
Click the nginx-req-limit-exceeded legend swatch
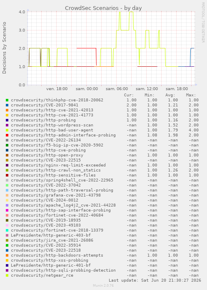point(7,165)
